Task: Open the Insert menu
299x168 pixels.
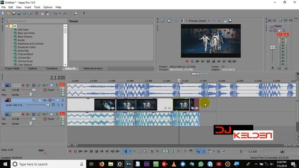Action: (x=28, y=7)
